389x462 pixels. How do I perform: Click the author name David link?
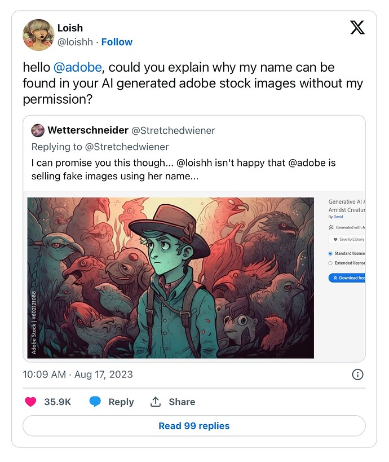(x=338, y=217)
